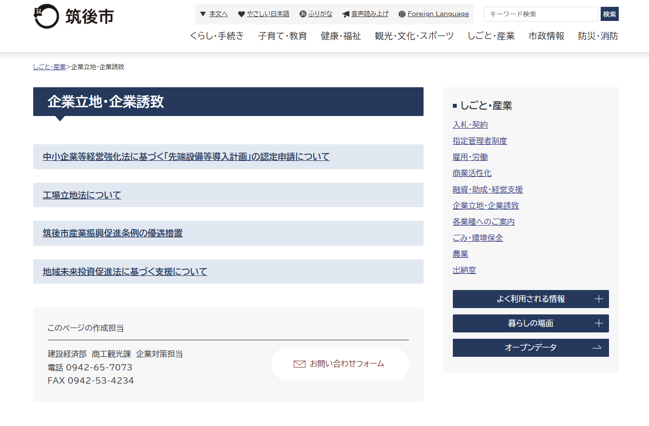Viewport: 649px width, 426px height.
Task: Start 音声読み上げ
Action: 370,14
